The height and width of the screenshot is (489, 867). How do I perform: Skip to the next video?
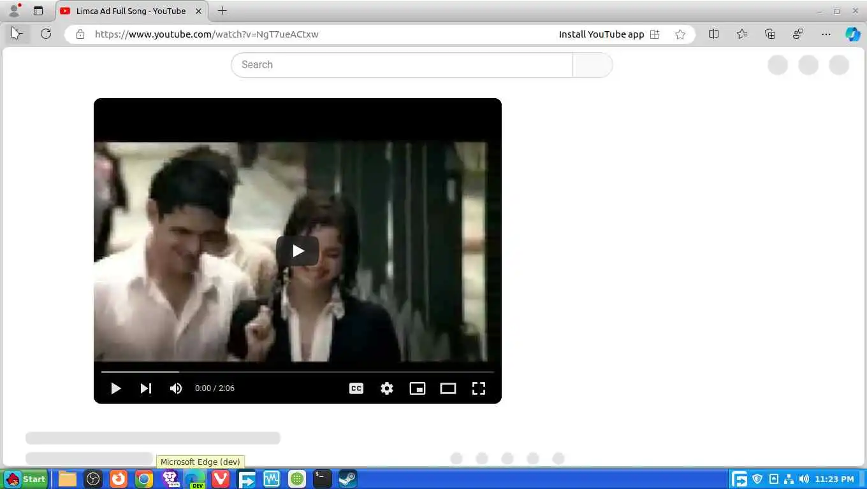click(146, 388)
